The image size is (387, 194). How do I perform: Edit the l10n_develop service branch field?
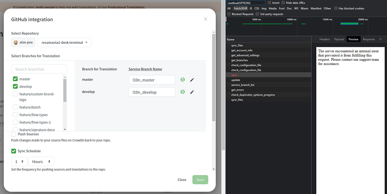click(x=152, y=92)
